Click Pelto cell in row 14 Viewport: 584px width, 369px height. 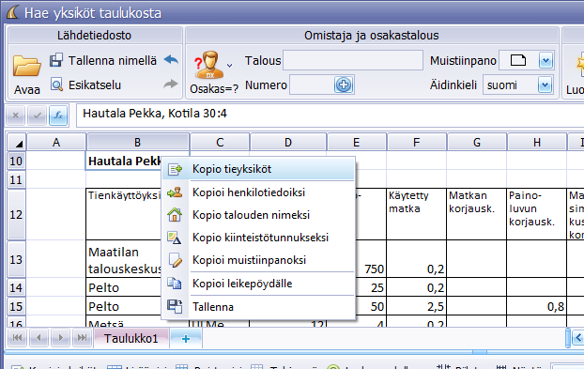click(x=124, y=287)
